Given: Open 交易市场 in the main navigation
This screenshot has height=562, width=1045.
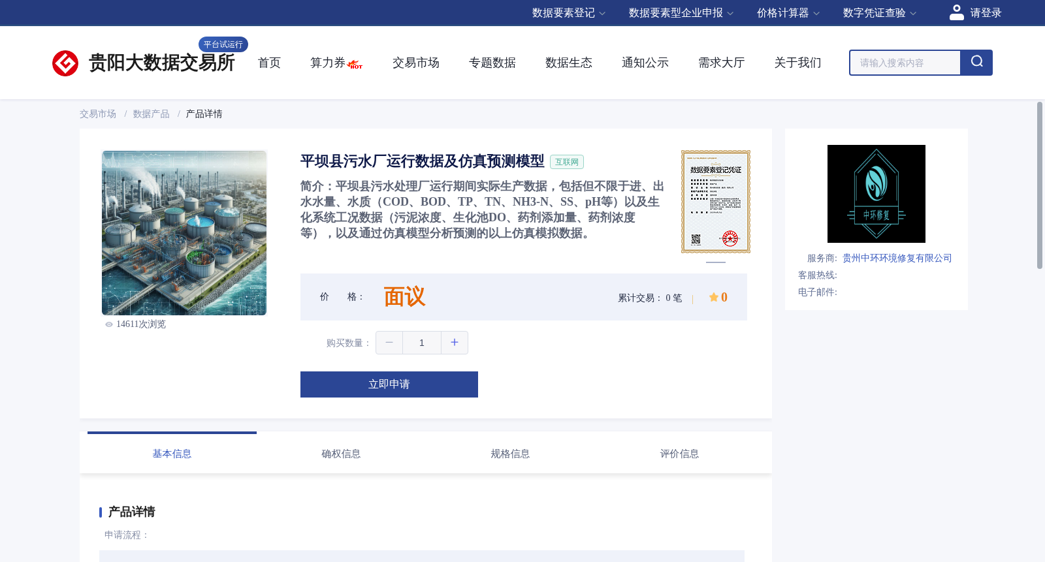Looking at the screenshot, I should point(416,63).
